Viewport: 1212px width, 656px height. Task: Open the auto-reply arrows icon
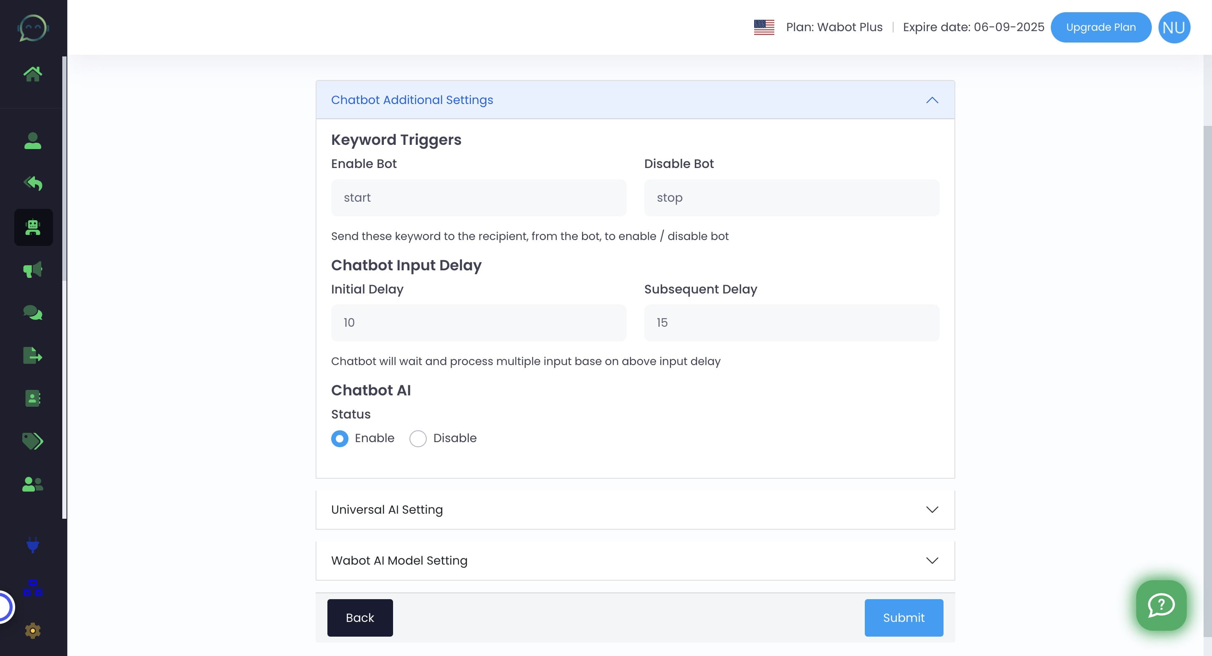coord(33,184)
